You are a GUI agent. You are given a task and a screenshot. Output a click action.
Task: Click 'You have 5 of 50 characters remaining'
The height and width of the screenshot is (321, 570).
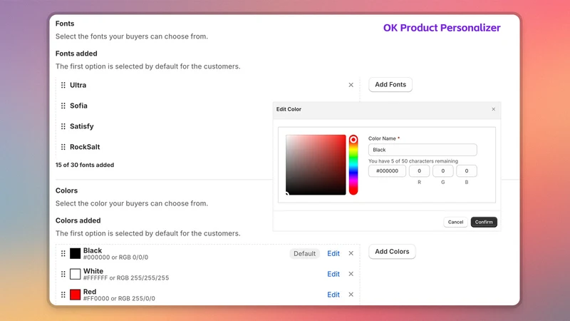point(413,161)
